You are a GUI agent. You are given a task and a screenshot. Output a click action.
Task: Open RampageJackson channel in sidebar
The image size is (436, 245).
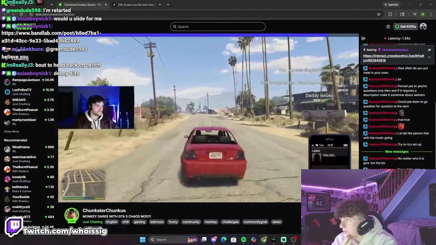pos(29,82)
